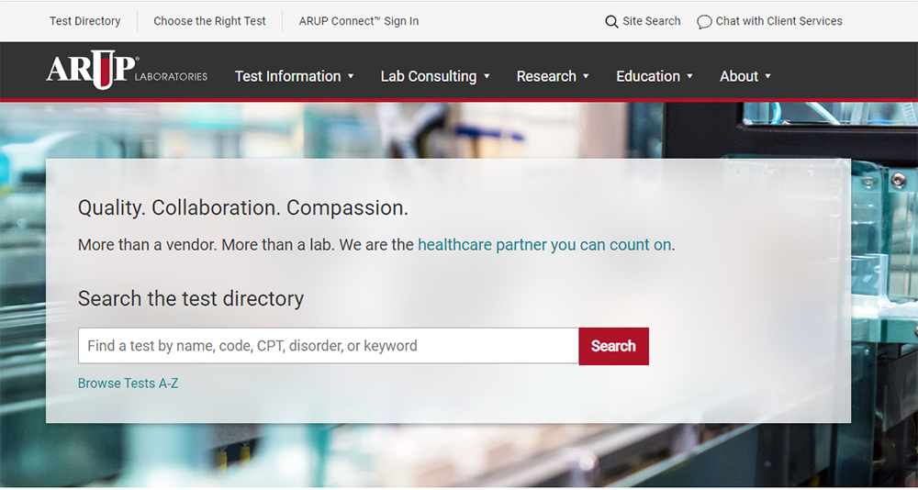
Task: Follow healthcare partner you can count on link
Action: pyautogui.click(x=544, y=245)
